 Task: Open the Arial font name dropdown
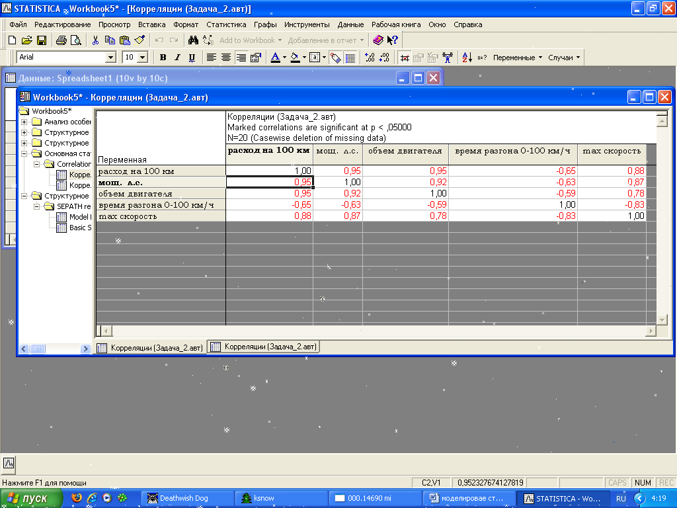coord(110,57)
